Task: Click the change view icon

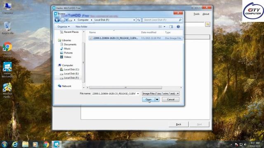Action: tap(160, 27)
